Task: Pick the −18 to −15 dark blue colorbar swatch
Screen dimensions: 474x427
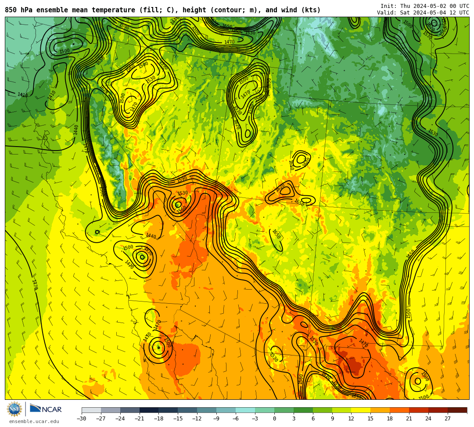Action: [x=169, y=410]
